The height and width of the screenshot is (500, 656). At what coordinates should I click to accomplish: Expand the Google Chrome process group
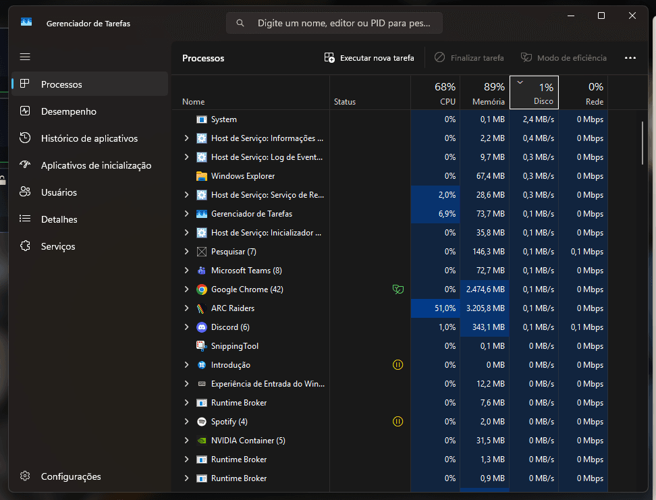tap(187, 289)
